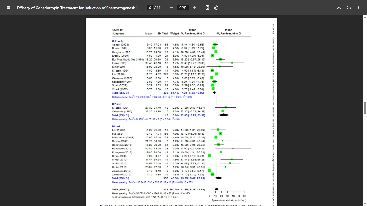
Task: Click the "Ma (2021)" study label
Action: point(118,134)
